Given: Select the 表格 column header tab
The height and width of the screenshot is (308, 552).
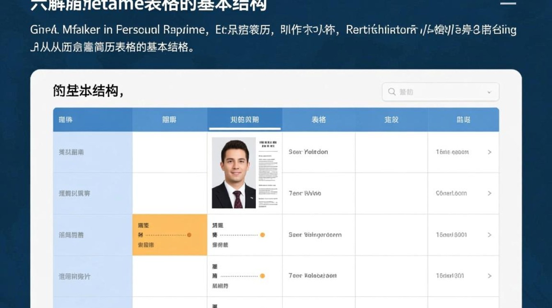Looking at the screenshot, I should pos(319,120).
